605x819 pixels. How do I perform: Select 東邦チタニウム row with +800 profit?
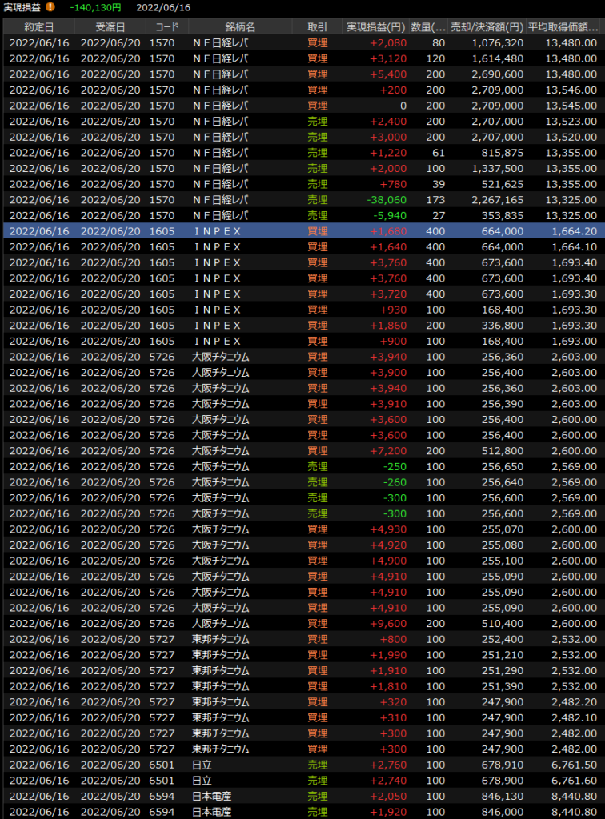pos(302,639)
